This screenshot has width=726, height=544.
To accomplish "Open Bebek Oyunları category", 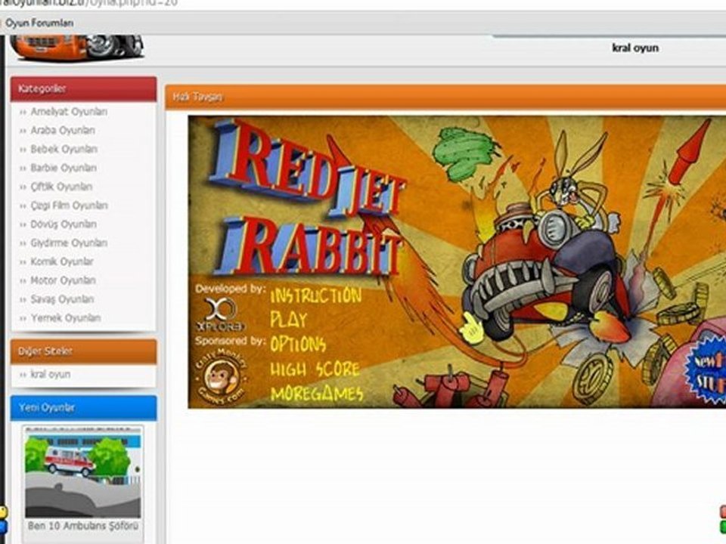I will click(x=64, y=150).
